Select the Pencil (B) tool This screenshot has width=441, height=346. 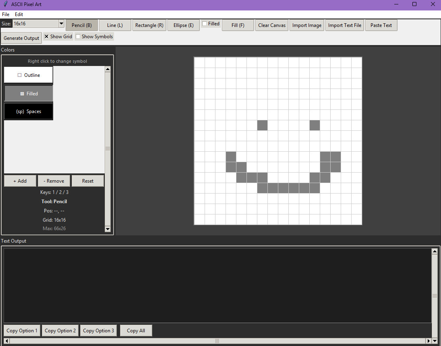pos(82,25)
